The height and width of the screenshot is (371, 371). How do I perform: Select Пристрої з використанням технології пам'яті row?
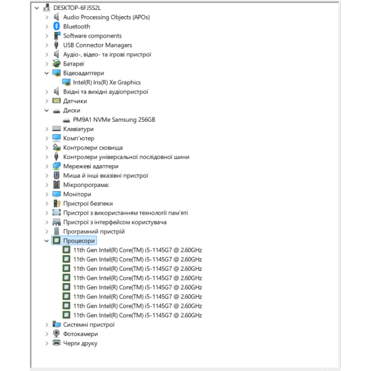126,213
